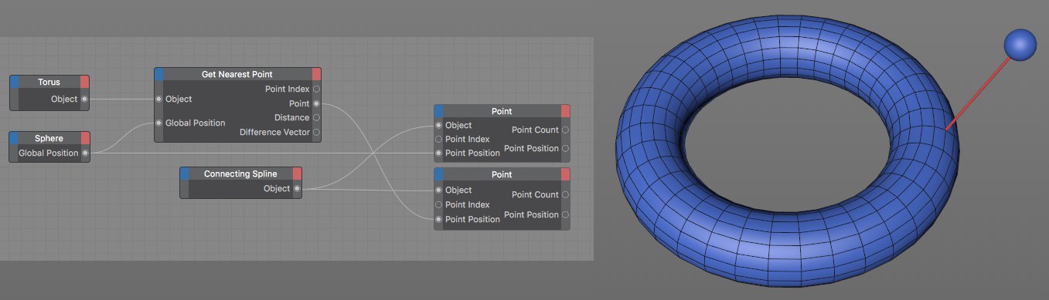This screenshot has width=1049, height=300.
Task: Select the Connecting Spline node title bar
Action: [240, 174]
